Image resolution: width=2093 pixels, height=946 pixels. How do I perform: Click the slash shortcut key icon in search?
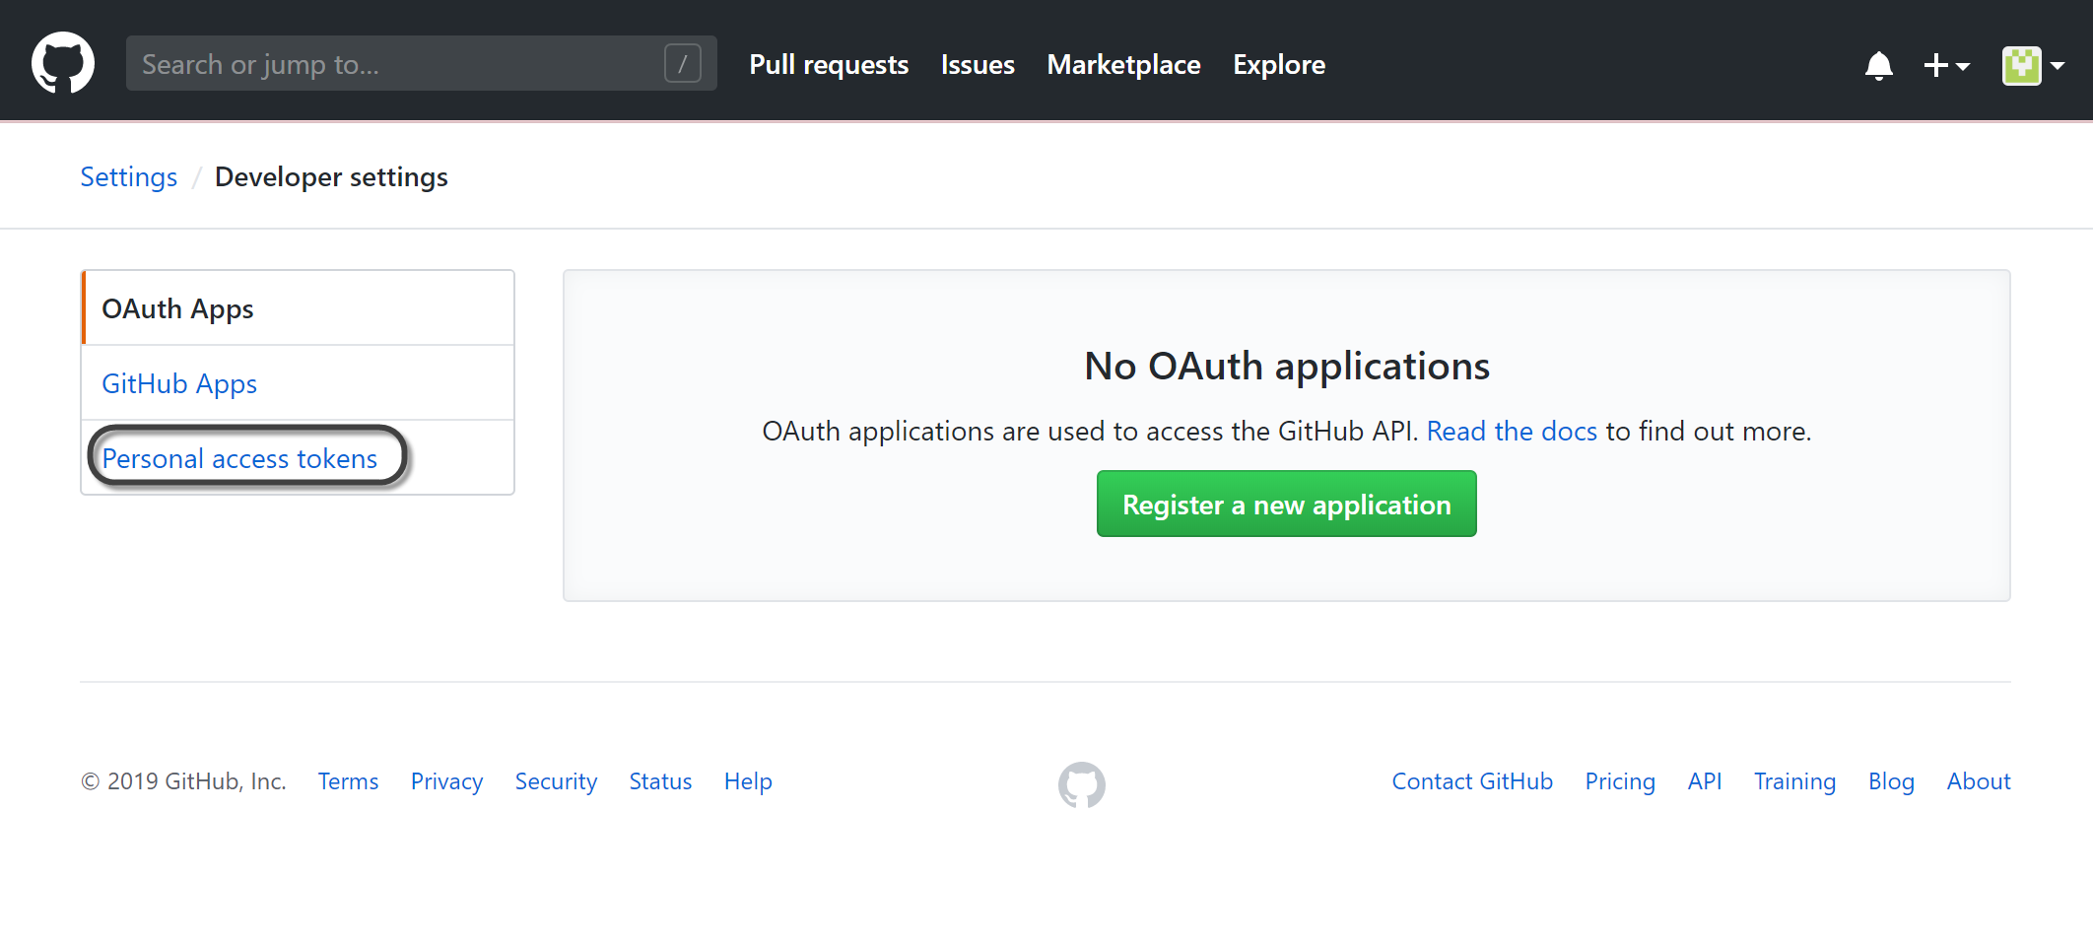coord(683,63)
